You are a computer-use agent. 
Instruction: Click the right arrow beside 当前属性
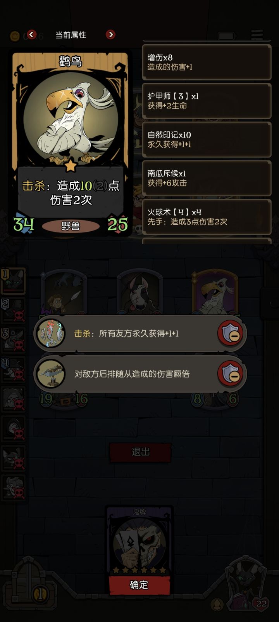pos(110,35)
